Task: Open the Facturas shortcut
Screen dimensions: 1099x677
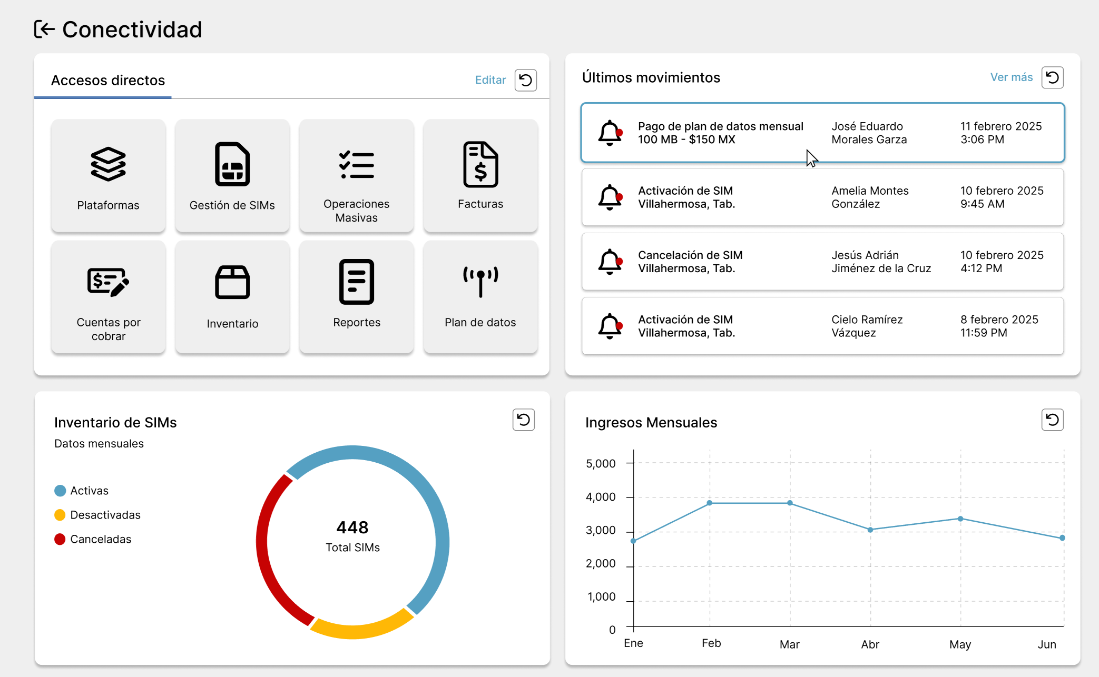Action: point(480,176)
